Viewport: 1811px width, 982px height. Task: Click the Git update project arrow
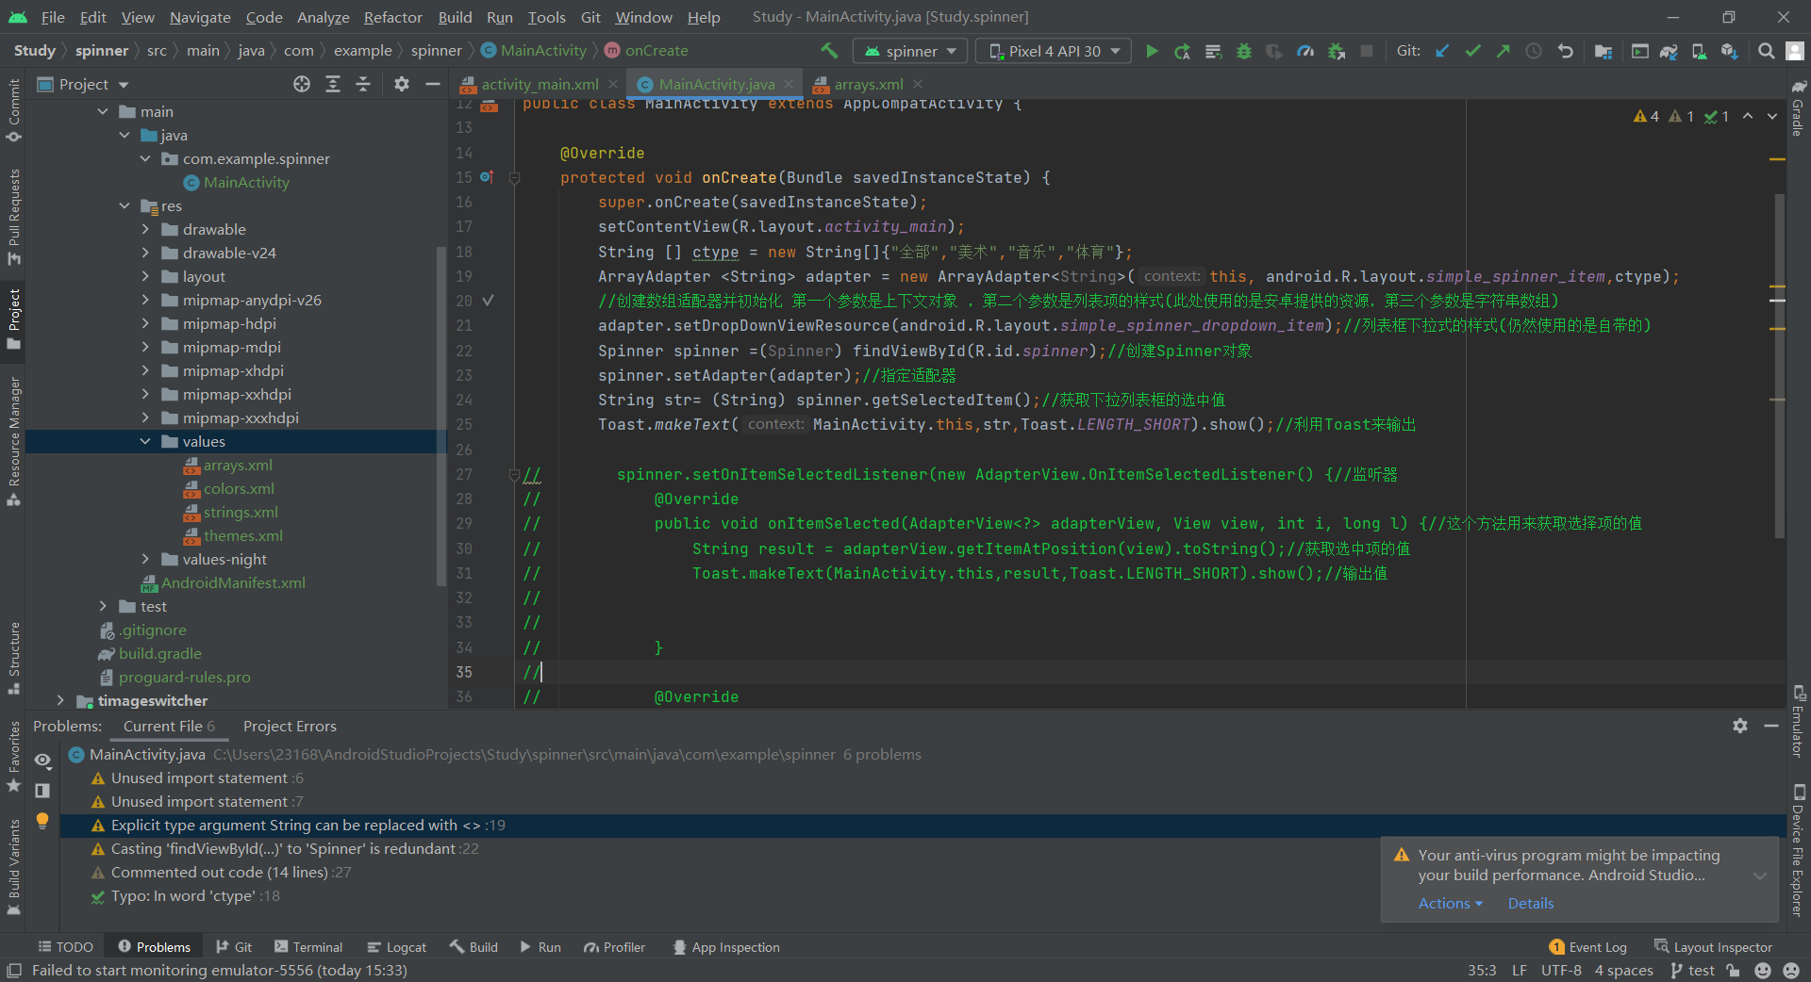(1442, 51)
